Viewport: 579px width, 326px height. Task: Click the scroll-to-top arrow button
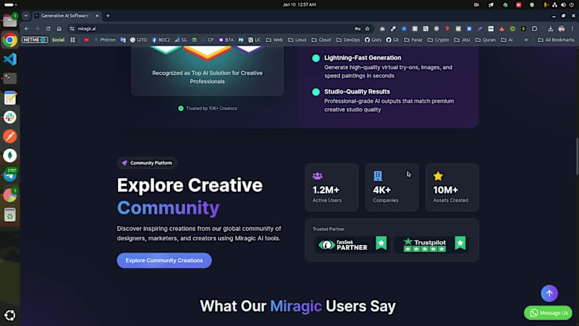click(x=549, y=293)
